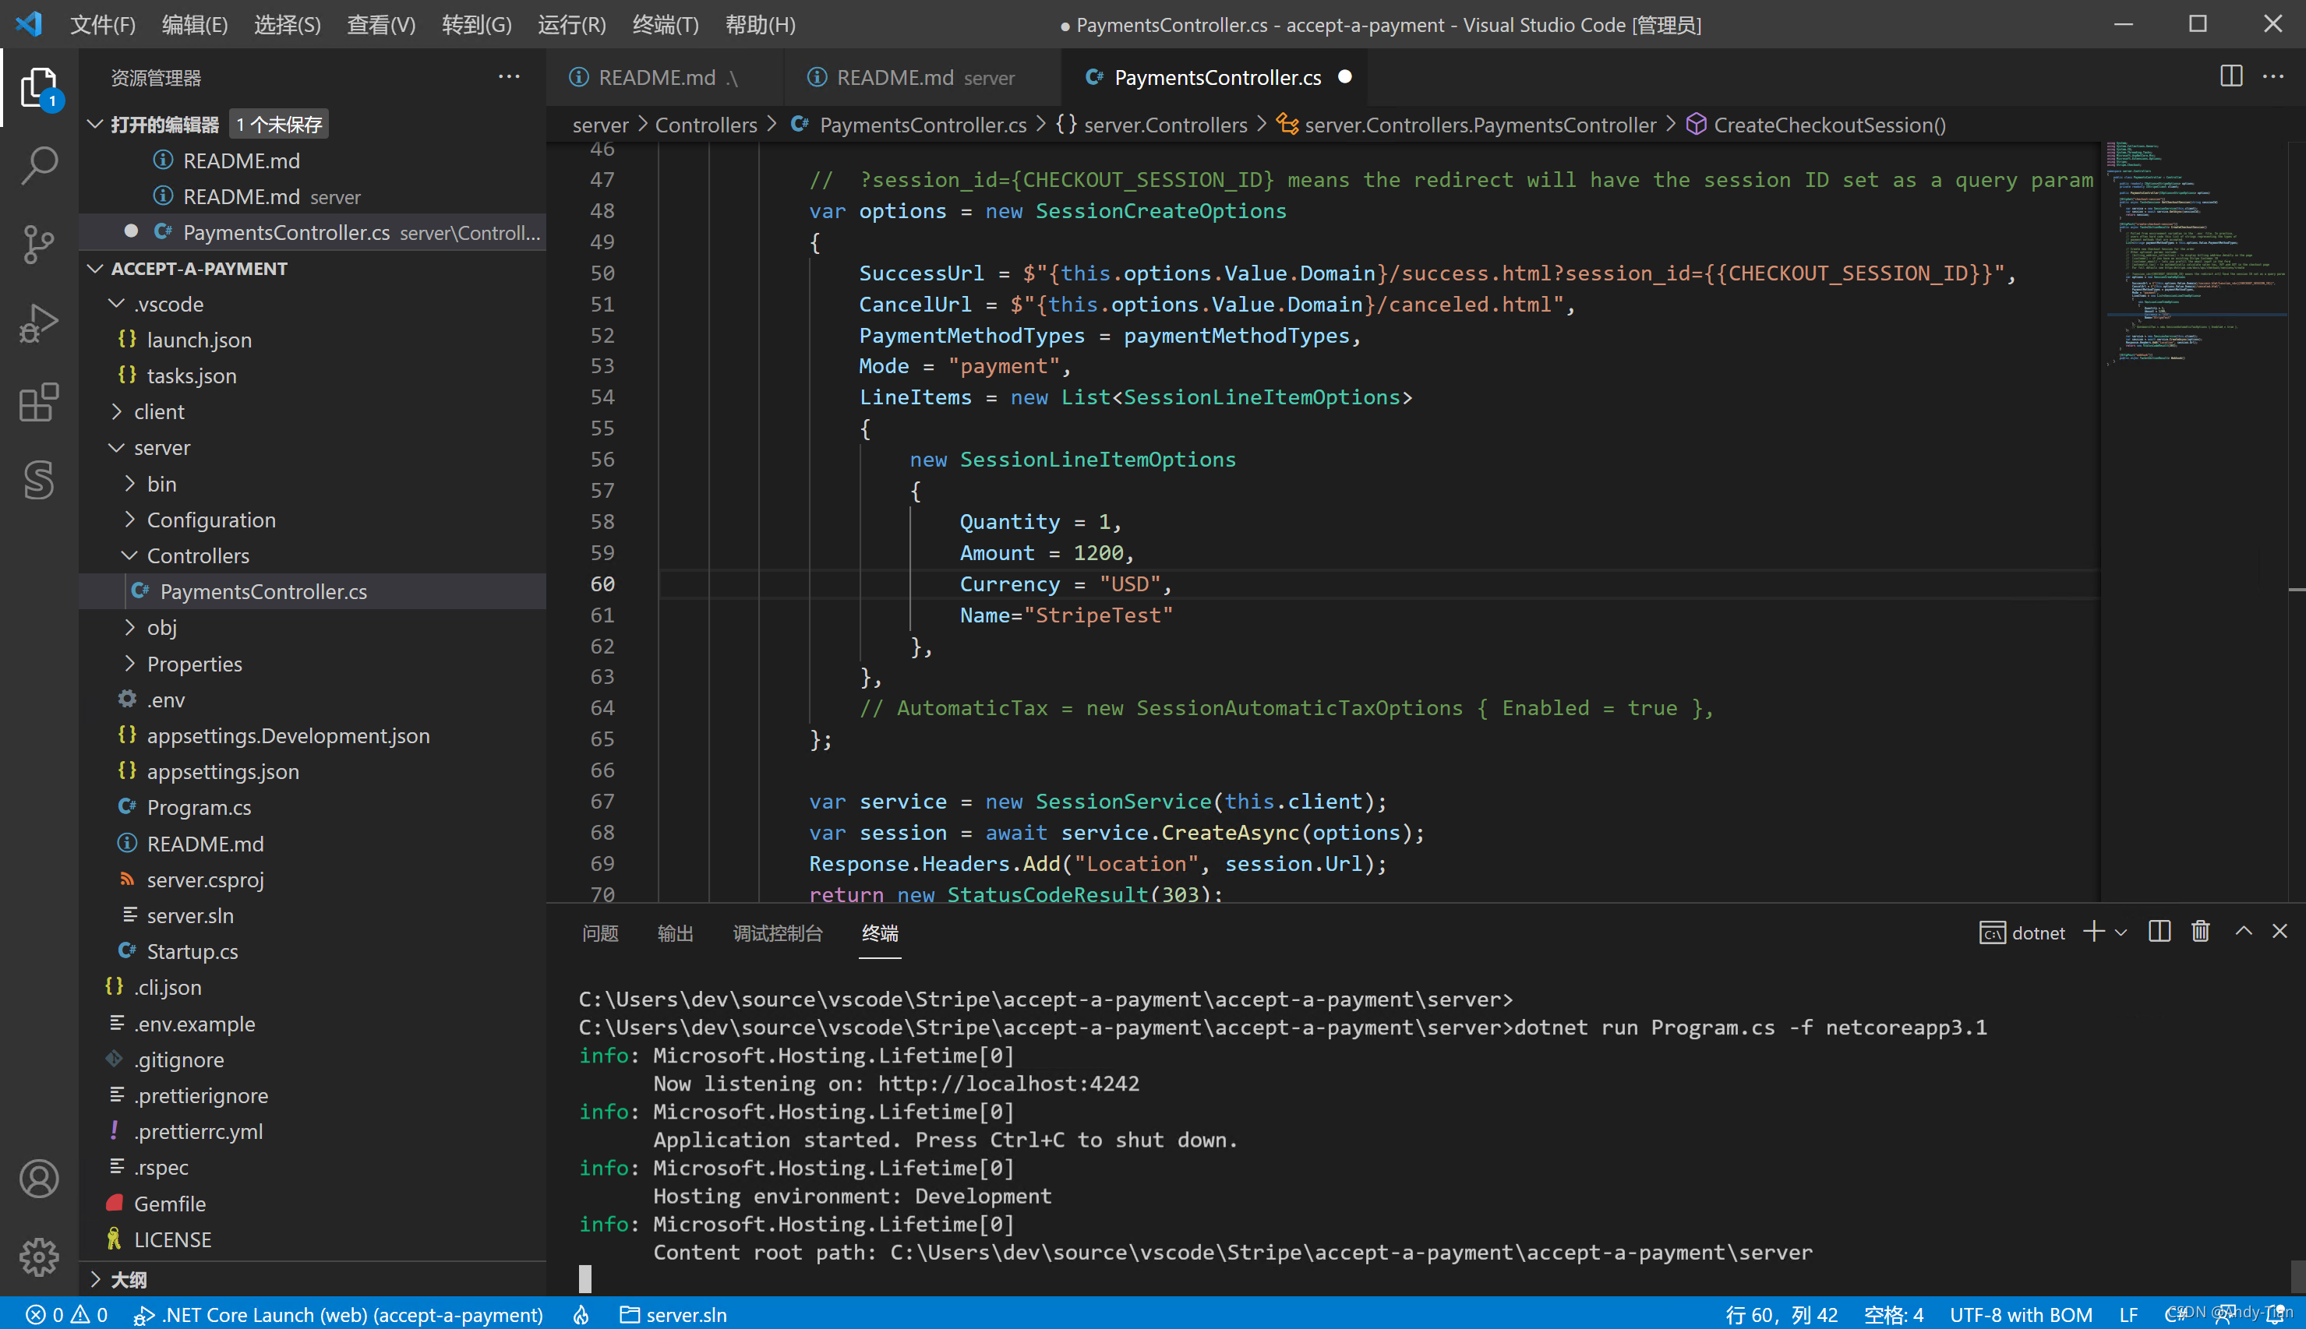Image resolution: width=2306 pixels, height=1329 pixels.
Task: Expand the Properties folder
Action: pos(129,664)
